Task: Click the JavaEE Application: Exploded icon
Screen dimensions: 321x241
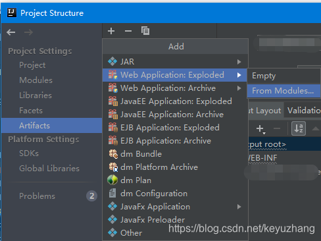Action: pyautogui.click(x=113, y=101)
